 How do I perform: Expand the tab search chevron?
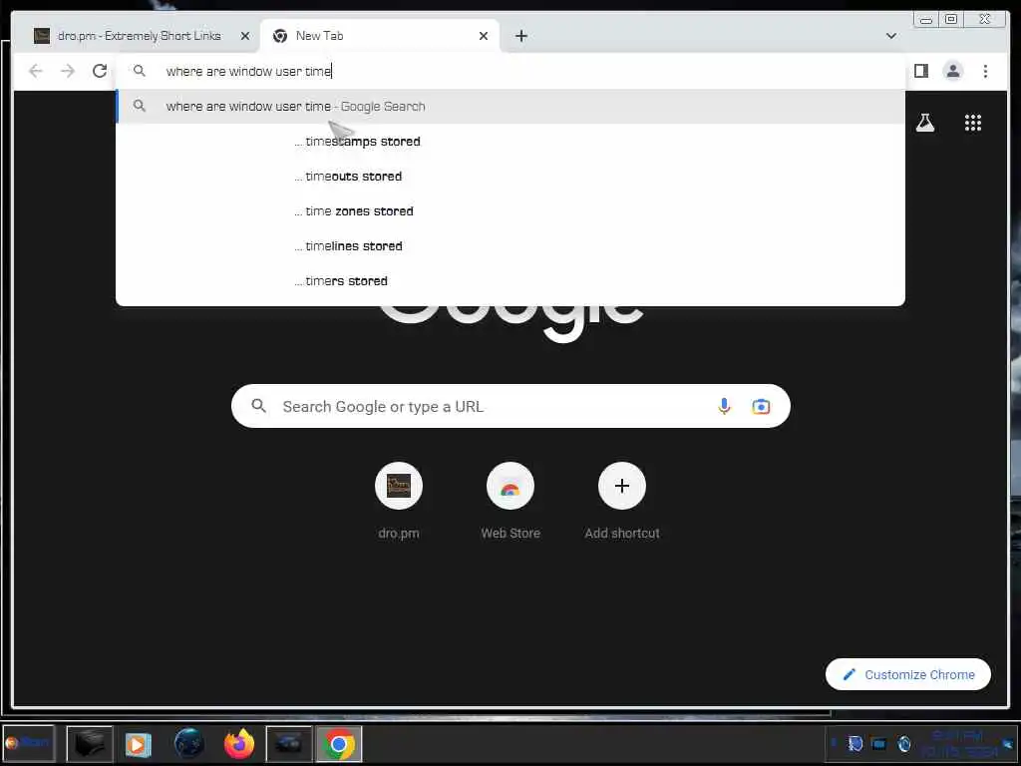click(890, 36)
